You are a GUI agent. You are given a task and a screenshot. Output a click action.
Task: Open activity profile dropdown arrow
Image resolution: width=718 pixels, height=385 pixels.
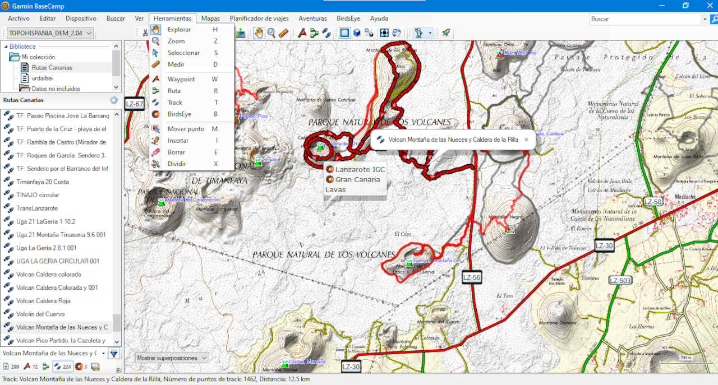430,33
